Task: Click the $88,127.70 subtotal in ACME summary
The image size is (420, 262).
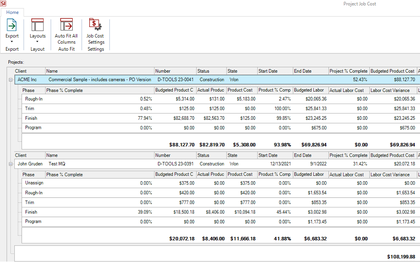Action: (x=182, y=145)
